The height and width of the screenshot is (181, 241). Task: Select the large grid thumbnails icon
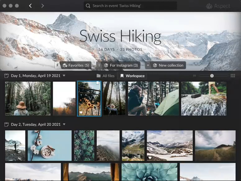[x=233, y=75]
